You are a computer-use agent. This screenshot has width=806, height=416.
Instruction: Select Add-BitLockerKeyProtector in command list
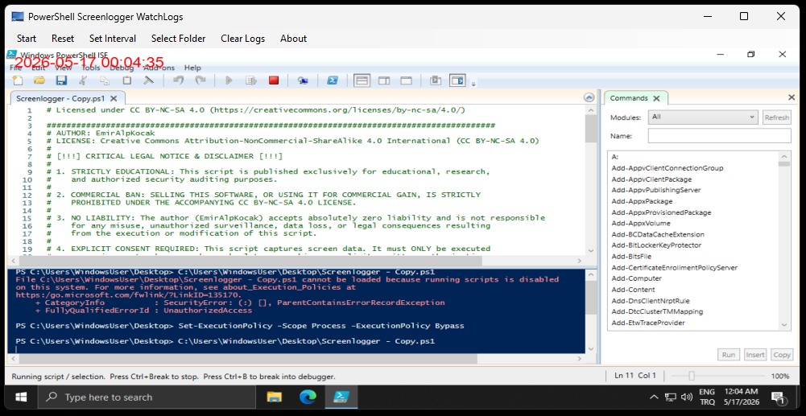(656, 245)
